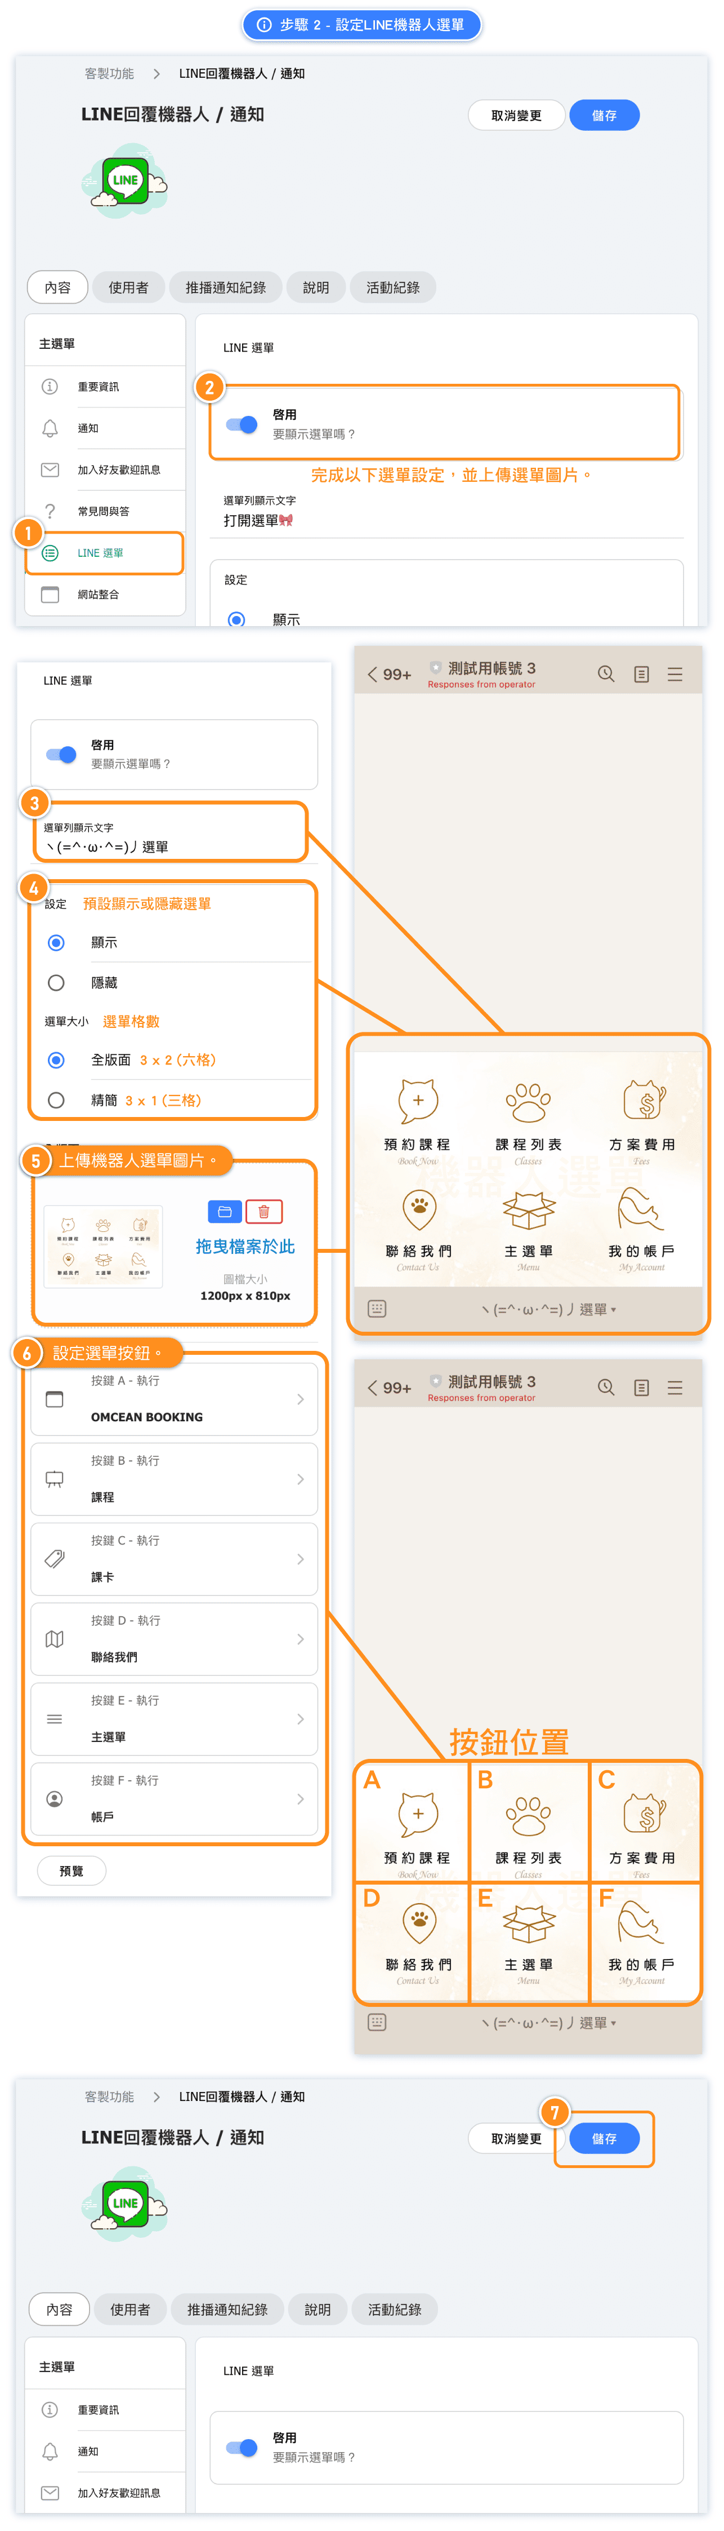Click the red trash delete icon
The width and height of the screenshot is (724, 2531).
(264, 1212)
